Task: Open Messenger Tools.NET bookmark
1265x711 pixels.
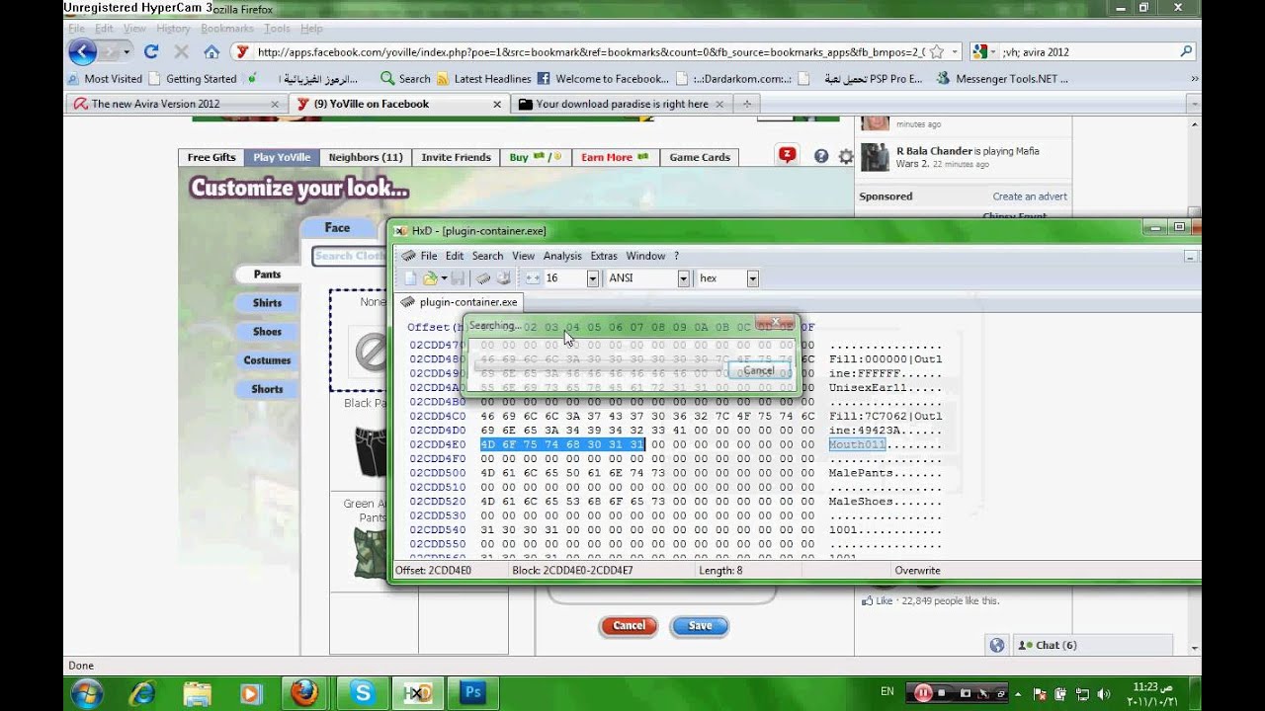Action: [x=1002, y=79]
